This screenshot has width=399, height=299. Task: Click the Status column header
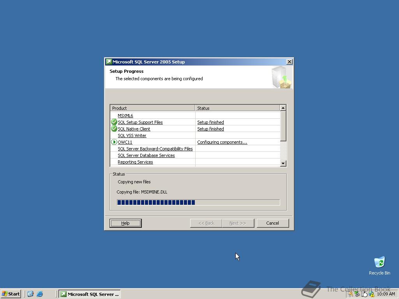click(237, 108)
